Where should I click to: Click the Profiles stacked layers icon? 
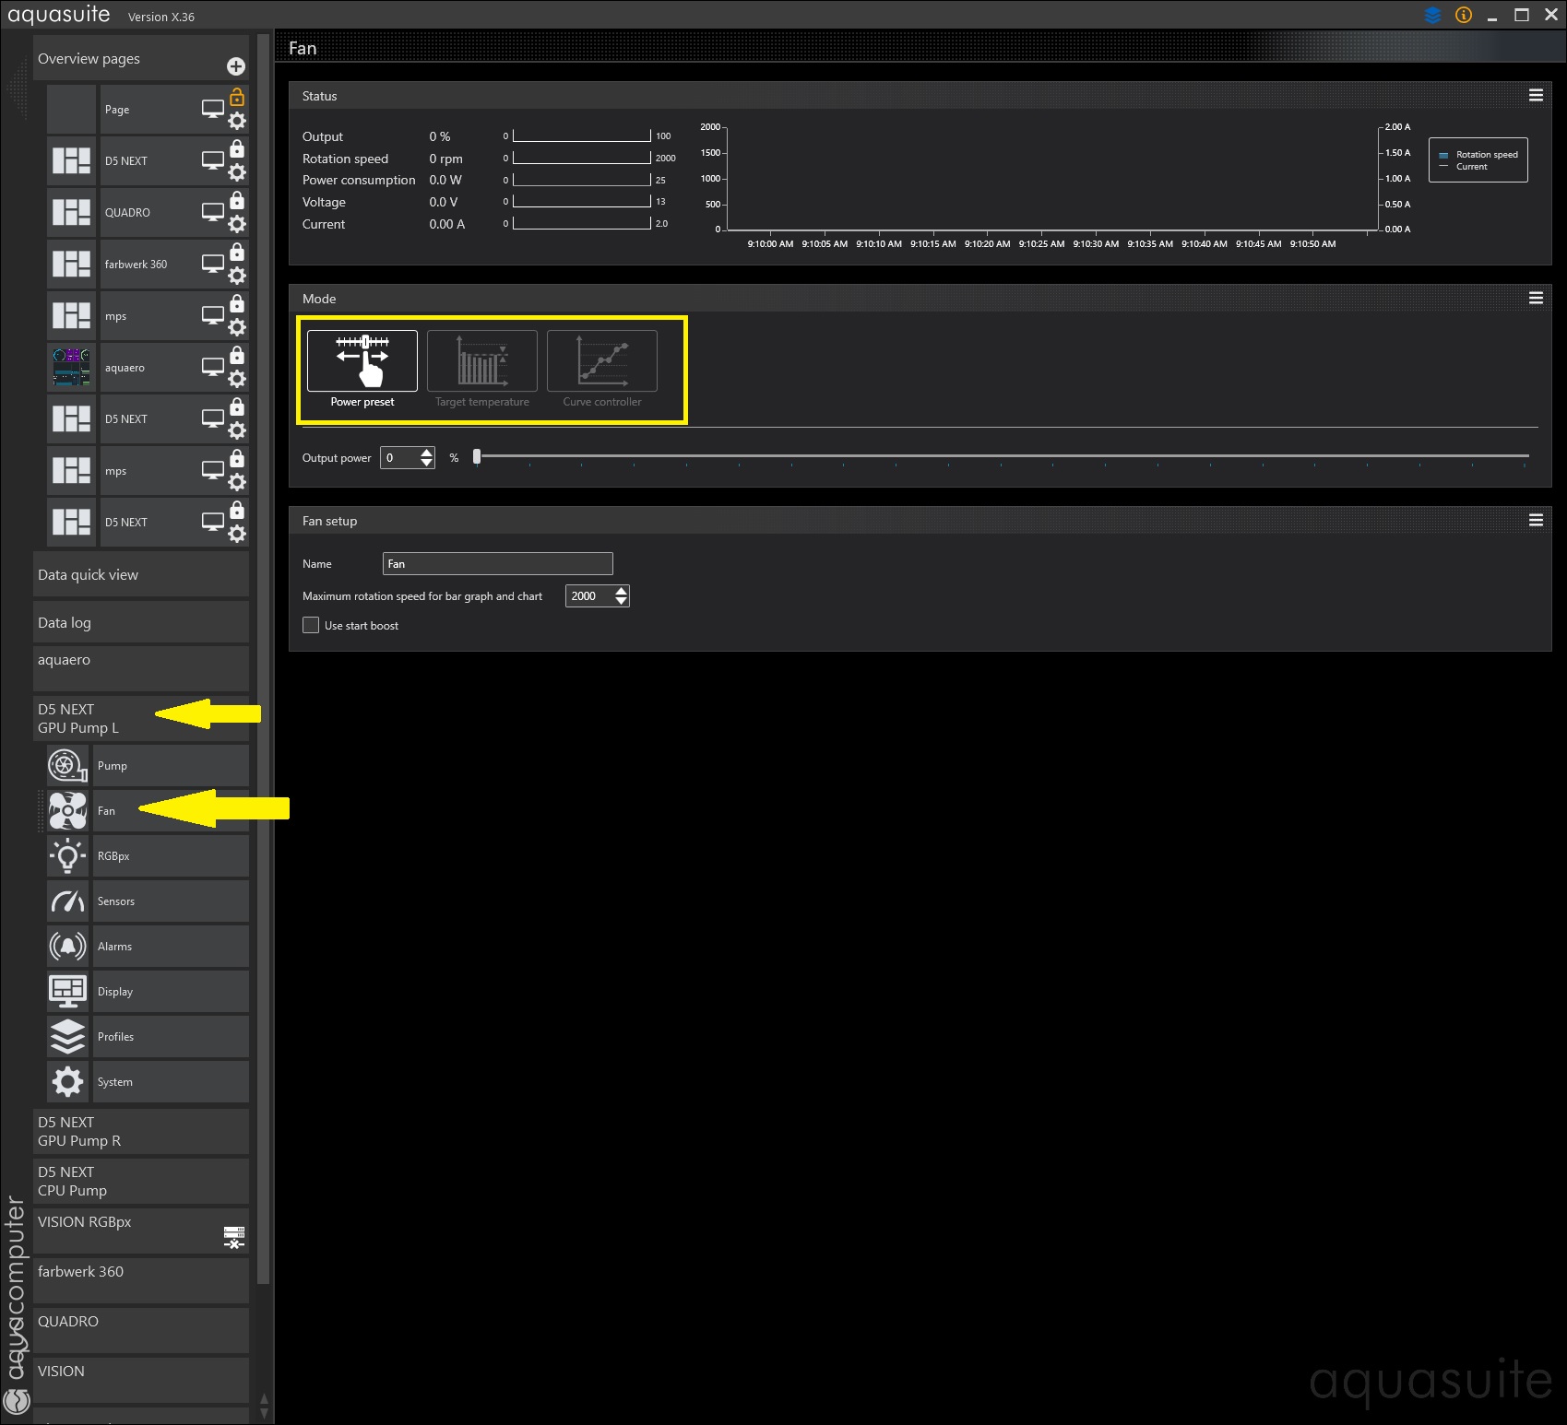67,1037
